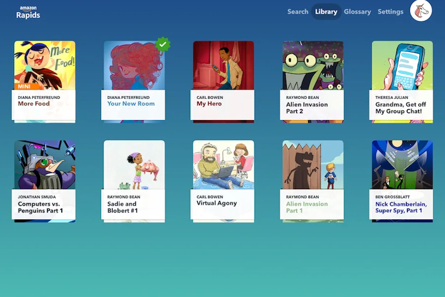The height and width of the screenshot is (297, 445).
Task: Open the Search page
Action: (x=298, y=11)
